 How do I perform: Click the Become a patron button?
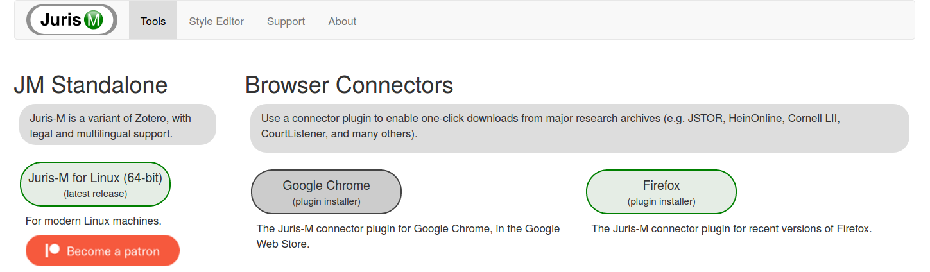[x=103, y=250]
